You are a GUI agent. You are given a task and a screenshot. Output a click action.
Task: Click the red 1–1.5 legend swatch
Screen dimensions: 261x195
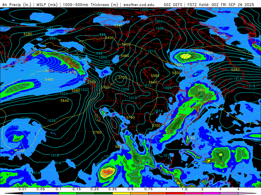(176, 193)
